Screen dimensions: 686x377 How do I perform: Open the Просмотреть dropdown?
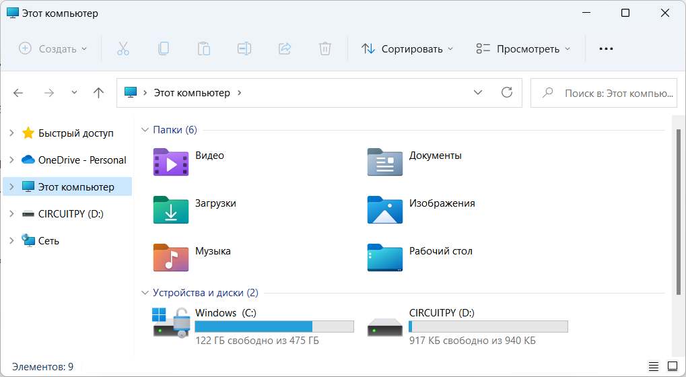tap(523, 48)
